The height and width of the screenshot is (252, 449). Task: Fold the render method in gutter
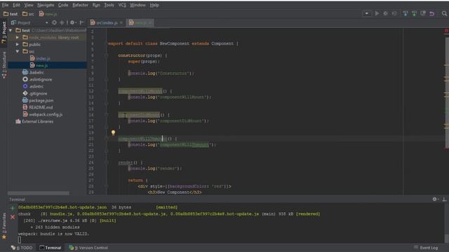tap(106, 162)
